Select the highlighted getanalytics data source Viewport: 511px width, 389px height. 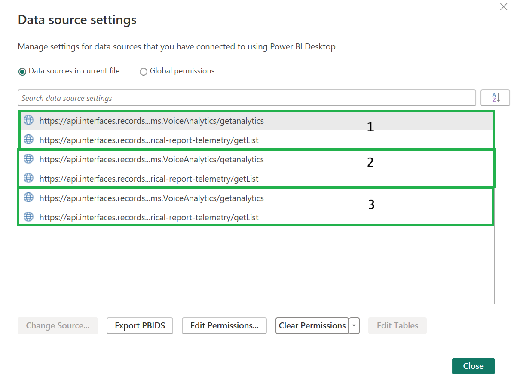click(x=151, y=120)
